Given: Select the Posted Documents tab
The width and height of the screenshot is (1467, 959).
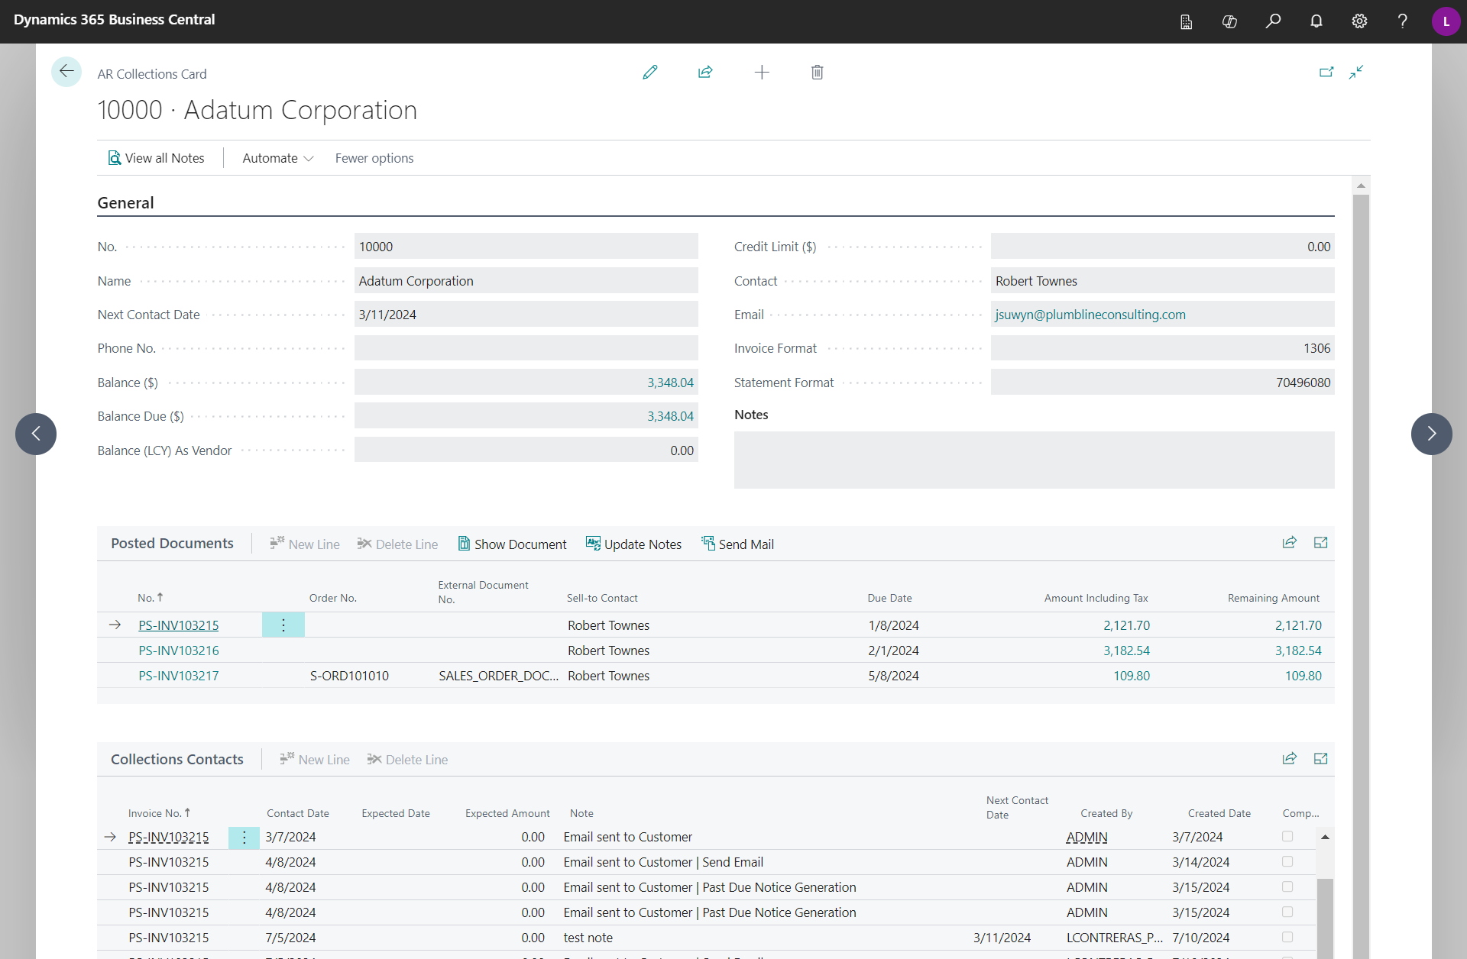Looking at the screenshot, I should click(x=170, y=544).
